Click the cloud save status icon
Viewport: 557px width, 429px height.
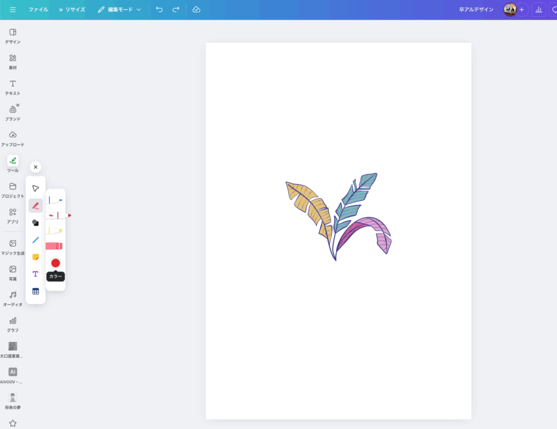tap(196, 10)
